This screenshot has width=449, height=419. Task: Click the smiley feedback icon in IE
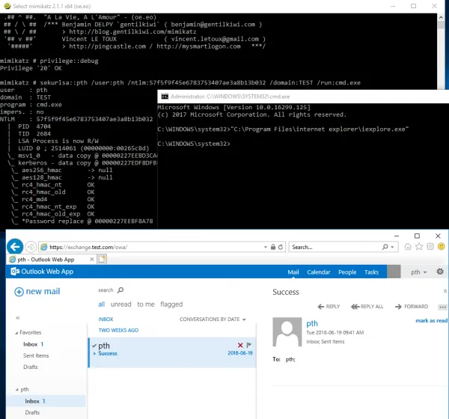coord(442,247)
